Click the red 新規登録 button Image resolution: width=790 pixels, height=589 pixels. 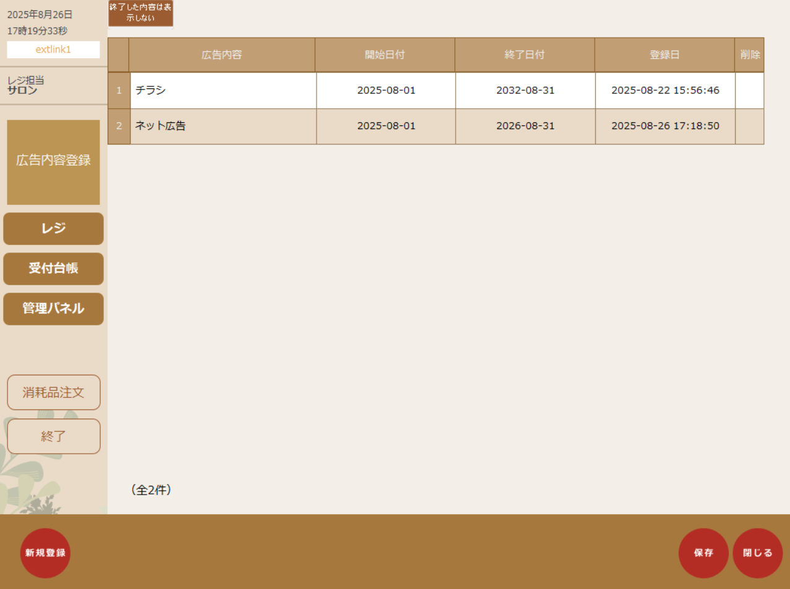(x=45, y=553)
